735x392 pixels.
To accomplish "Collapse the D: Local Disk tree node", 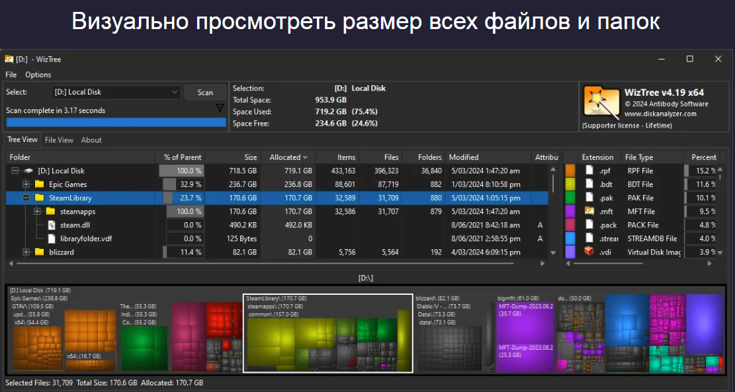I will tap(15, 171).
